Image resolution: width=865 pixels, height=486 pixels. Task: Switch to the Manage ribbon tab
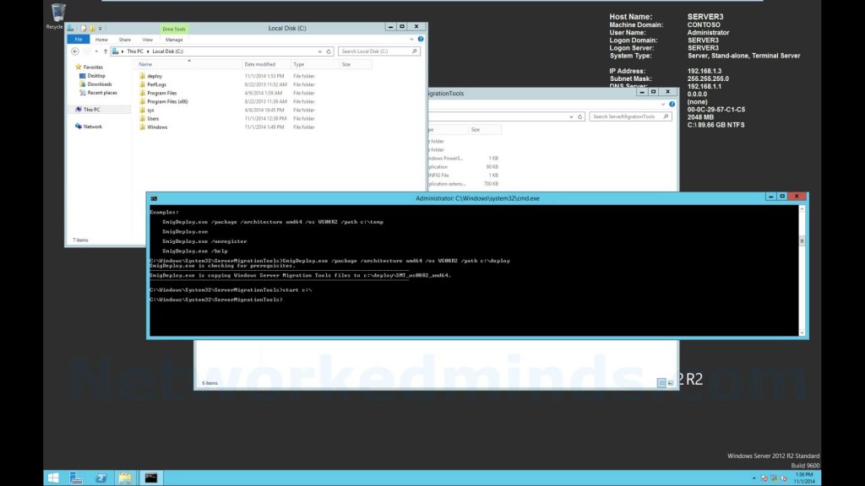pos(174,39)
